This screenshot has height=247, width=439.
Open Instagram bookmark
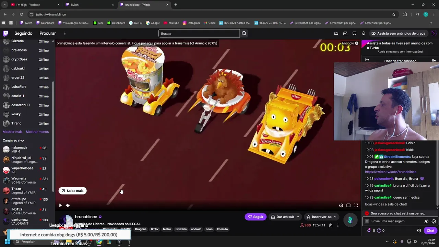tap(191, 23)
